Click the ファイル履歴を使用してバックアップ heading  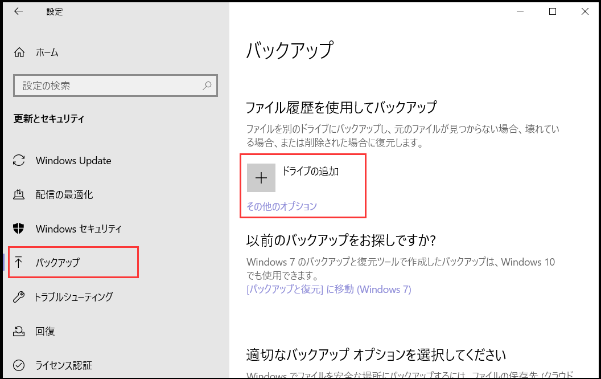341,107
